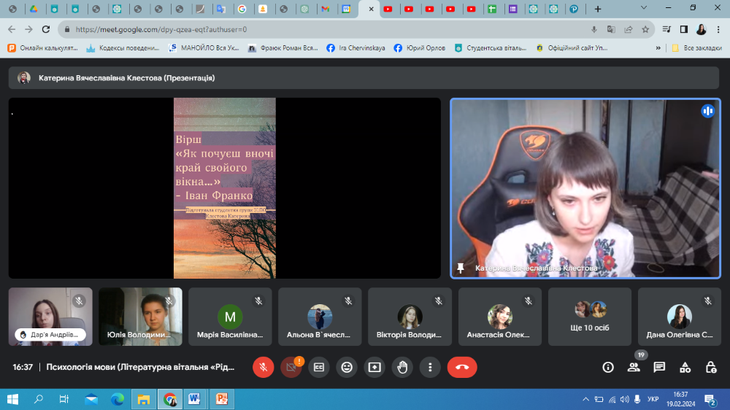This screenshot has height=410, width=730.
Task: Open the emoji reactions panel
Action: tap(347, 367)
